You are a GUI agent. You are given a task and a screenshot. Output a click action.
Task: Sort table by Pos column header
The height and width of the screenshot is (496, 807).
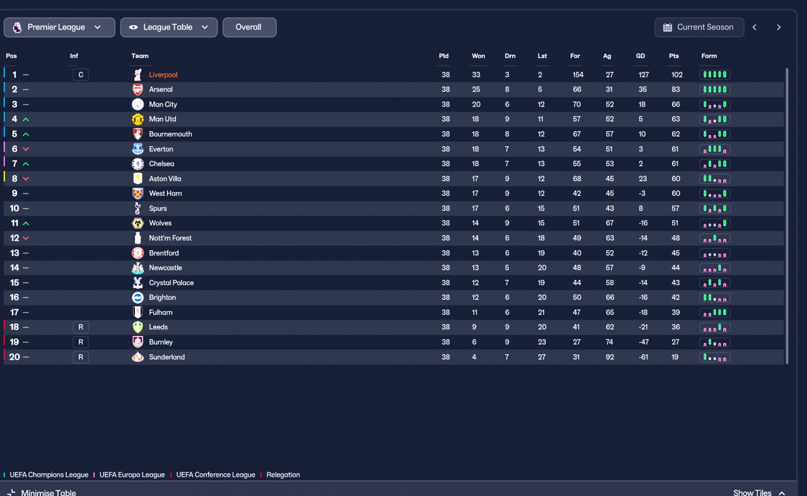click(11, 56)
